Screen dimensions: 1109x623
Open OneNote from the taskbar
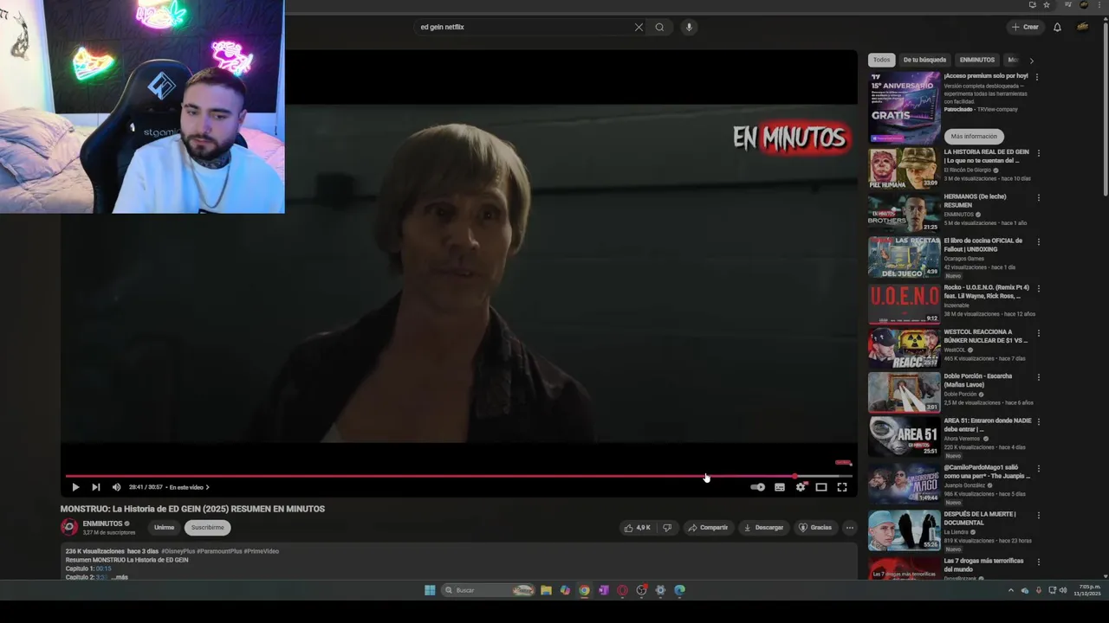[x=603, y=590]
